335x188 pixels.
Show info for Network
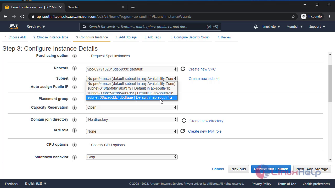coord(74,68)
